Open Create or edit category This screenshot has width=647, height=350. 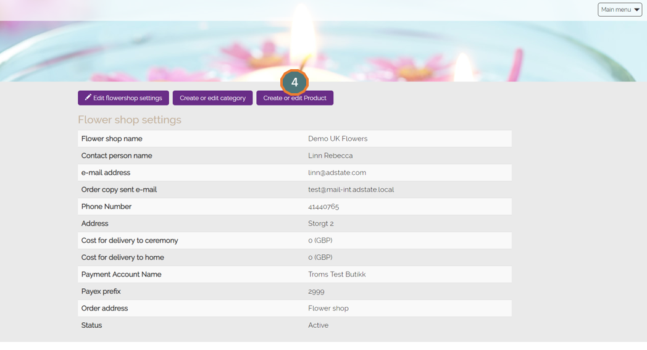pyautogui.click(x=212, y=98)
